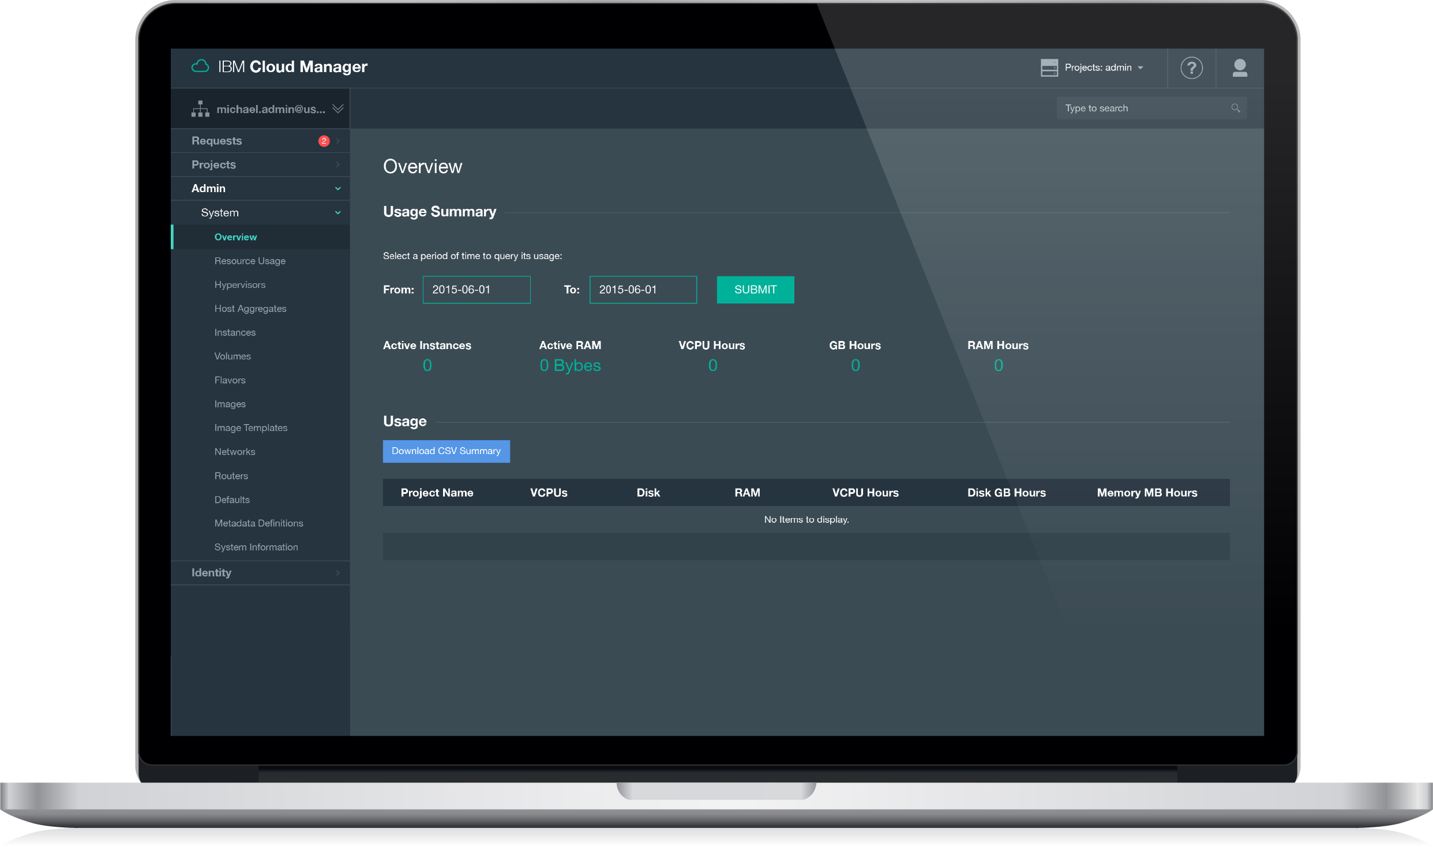Click Download CSV Summary button

pos(446,451)
